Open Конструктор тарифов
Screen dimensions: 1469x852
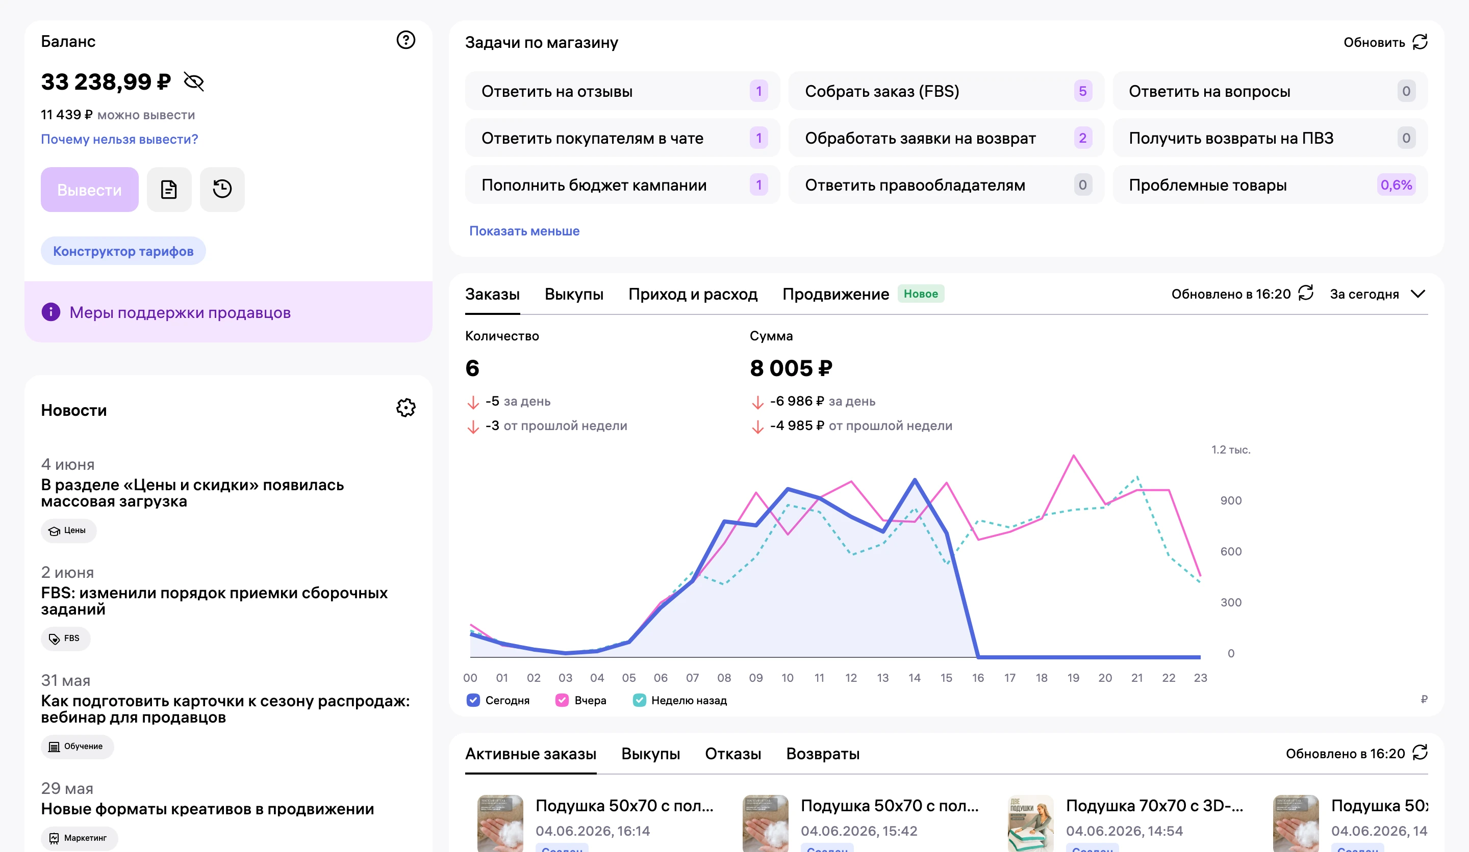[123, 251]
